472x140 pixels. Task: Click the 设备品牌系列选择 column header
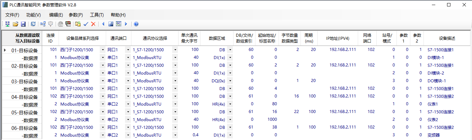click(x=82, y=38)
